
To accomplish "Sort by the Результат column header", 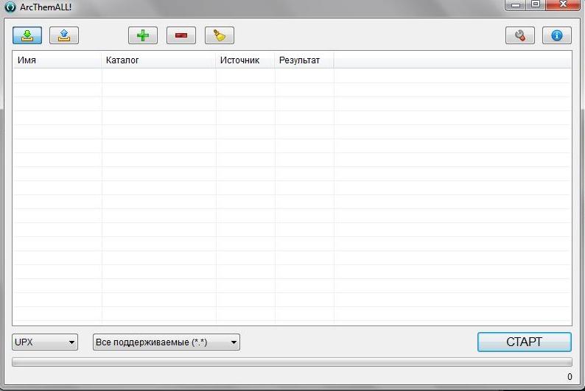I will [304, 60].
